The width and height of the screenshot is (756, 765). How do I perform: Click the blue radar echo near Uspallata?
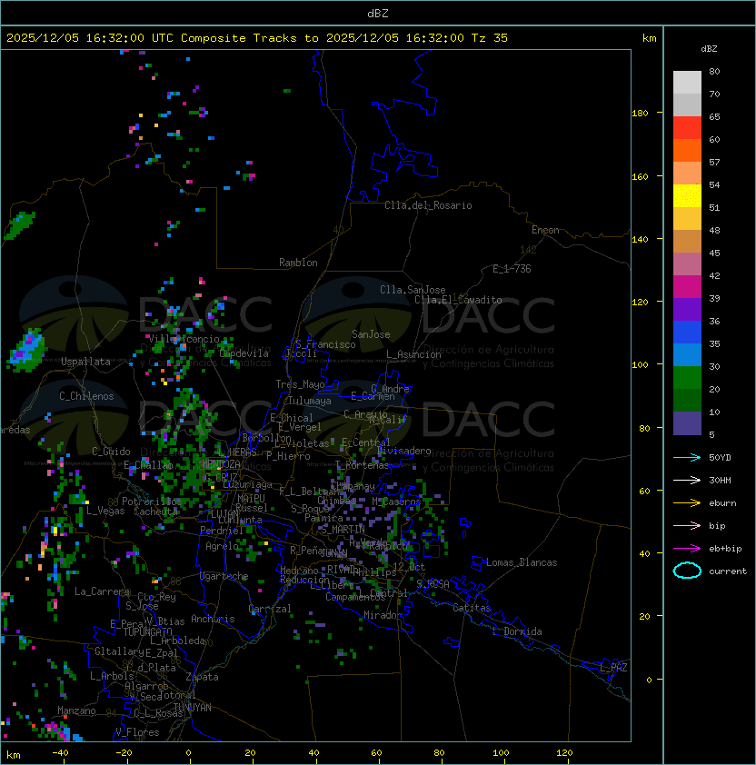pos(27,349)
